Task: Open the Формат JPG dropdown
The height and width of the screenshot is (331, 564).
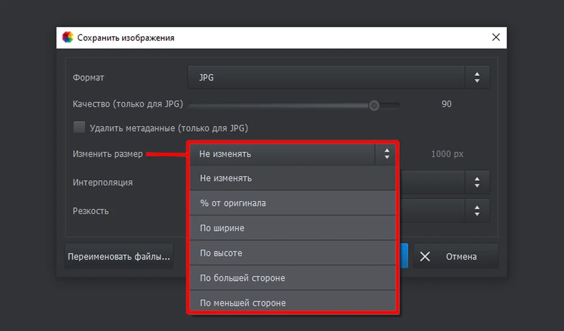Action: [x=338, y=77]
